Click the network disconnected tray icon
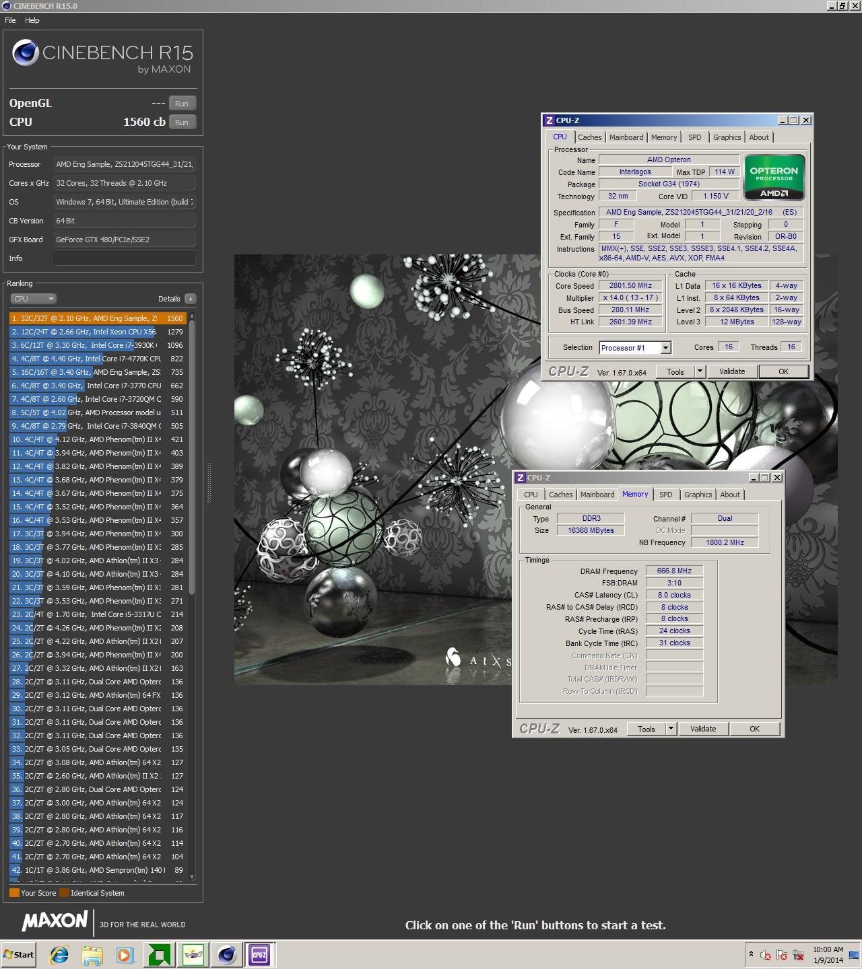 799,955
